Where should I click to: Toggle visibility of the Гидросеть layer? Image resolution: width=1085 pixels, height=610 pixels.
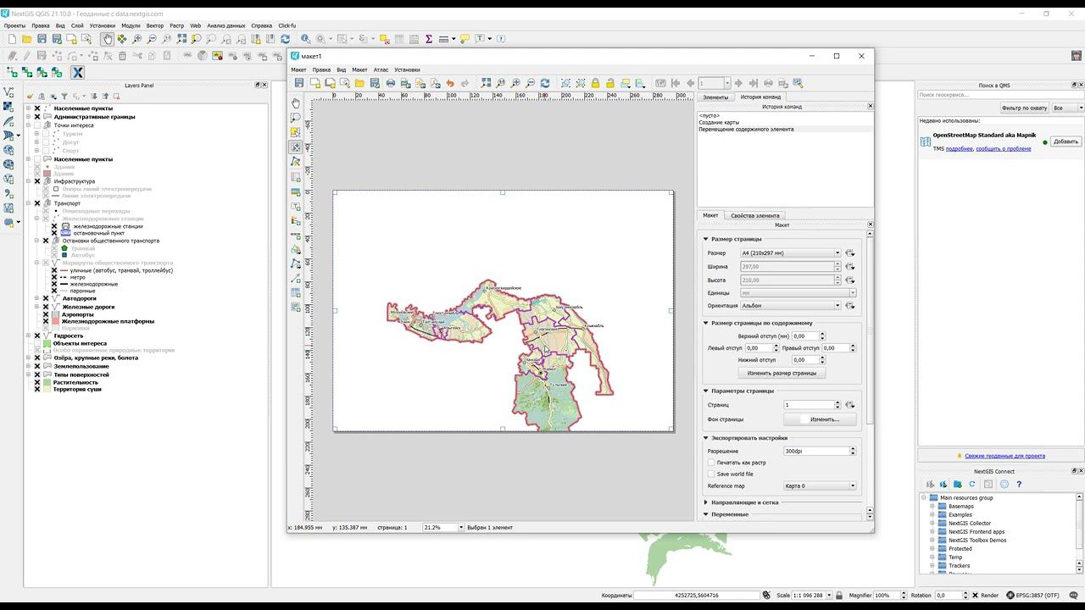(37, 335)
